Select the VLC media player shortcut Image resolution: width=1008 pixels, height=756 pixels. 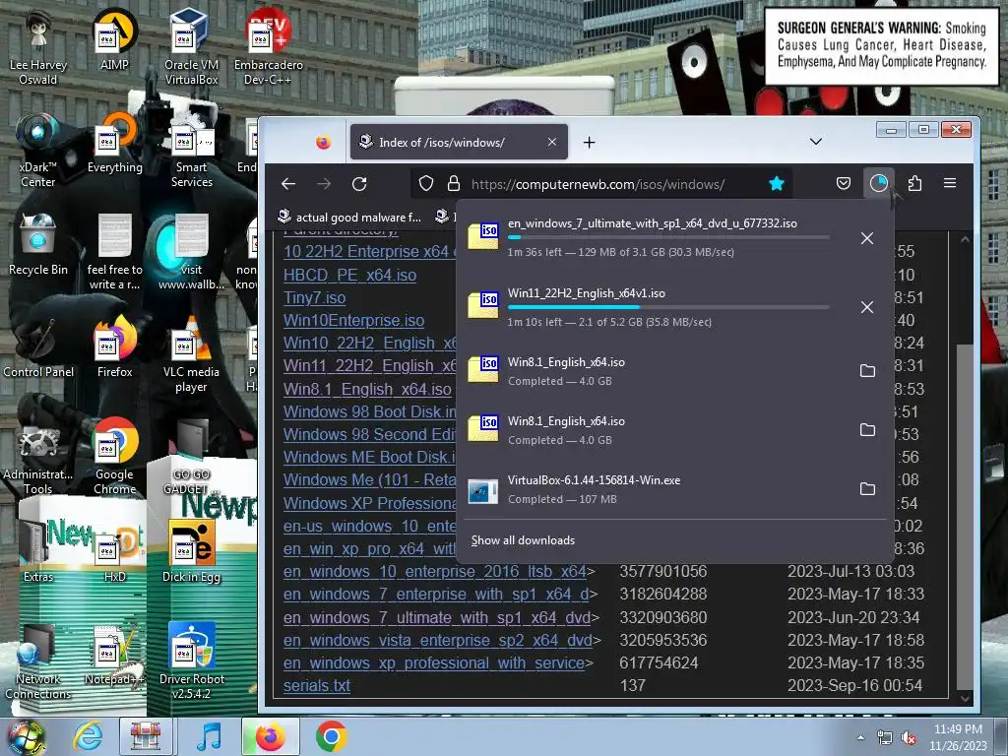tap(191, 353)
